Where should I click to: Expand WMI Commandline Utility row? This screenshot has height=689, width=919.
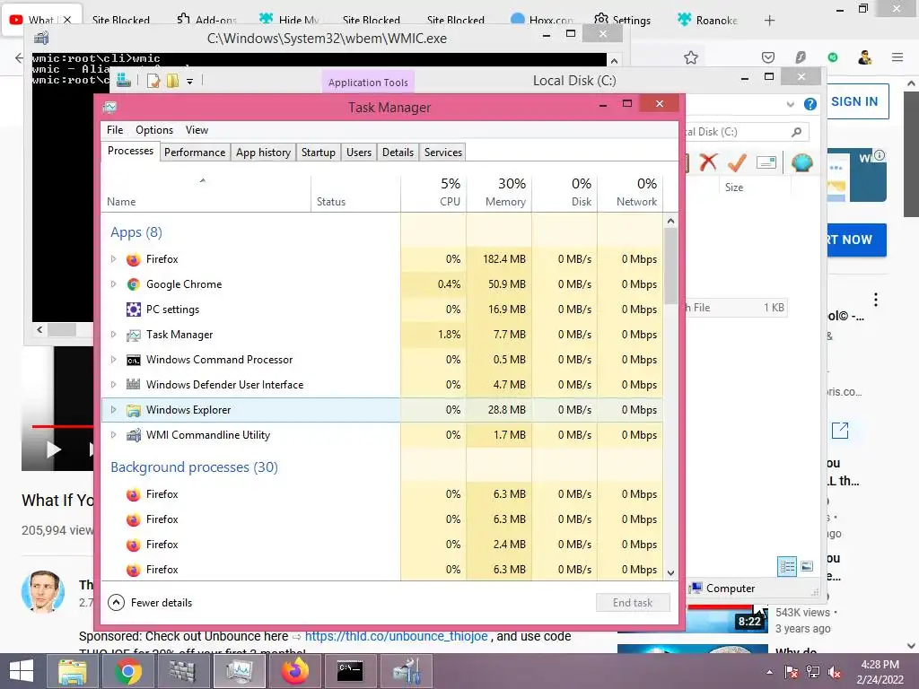coord(114,435)
